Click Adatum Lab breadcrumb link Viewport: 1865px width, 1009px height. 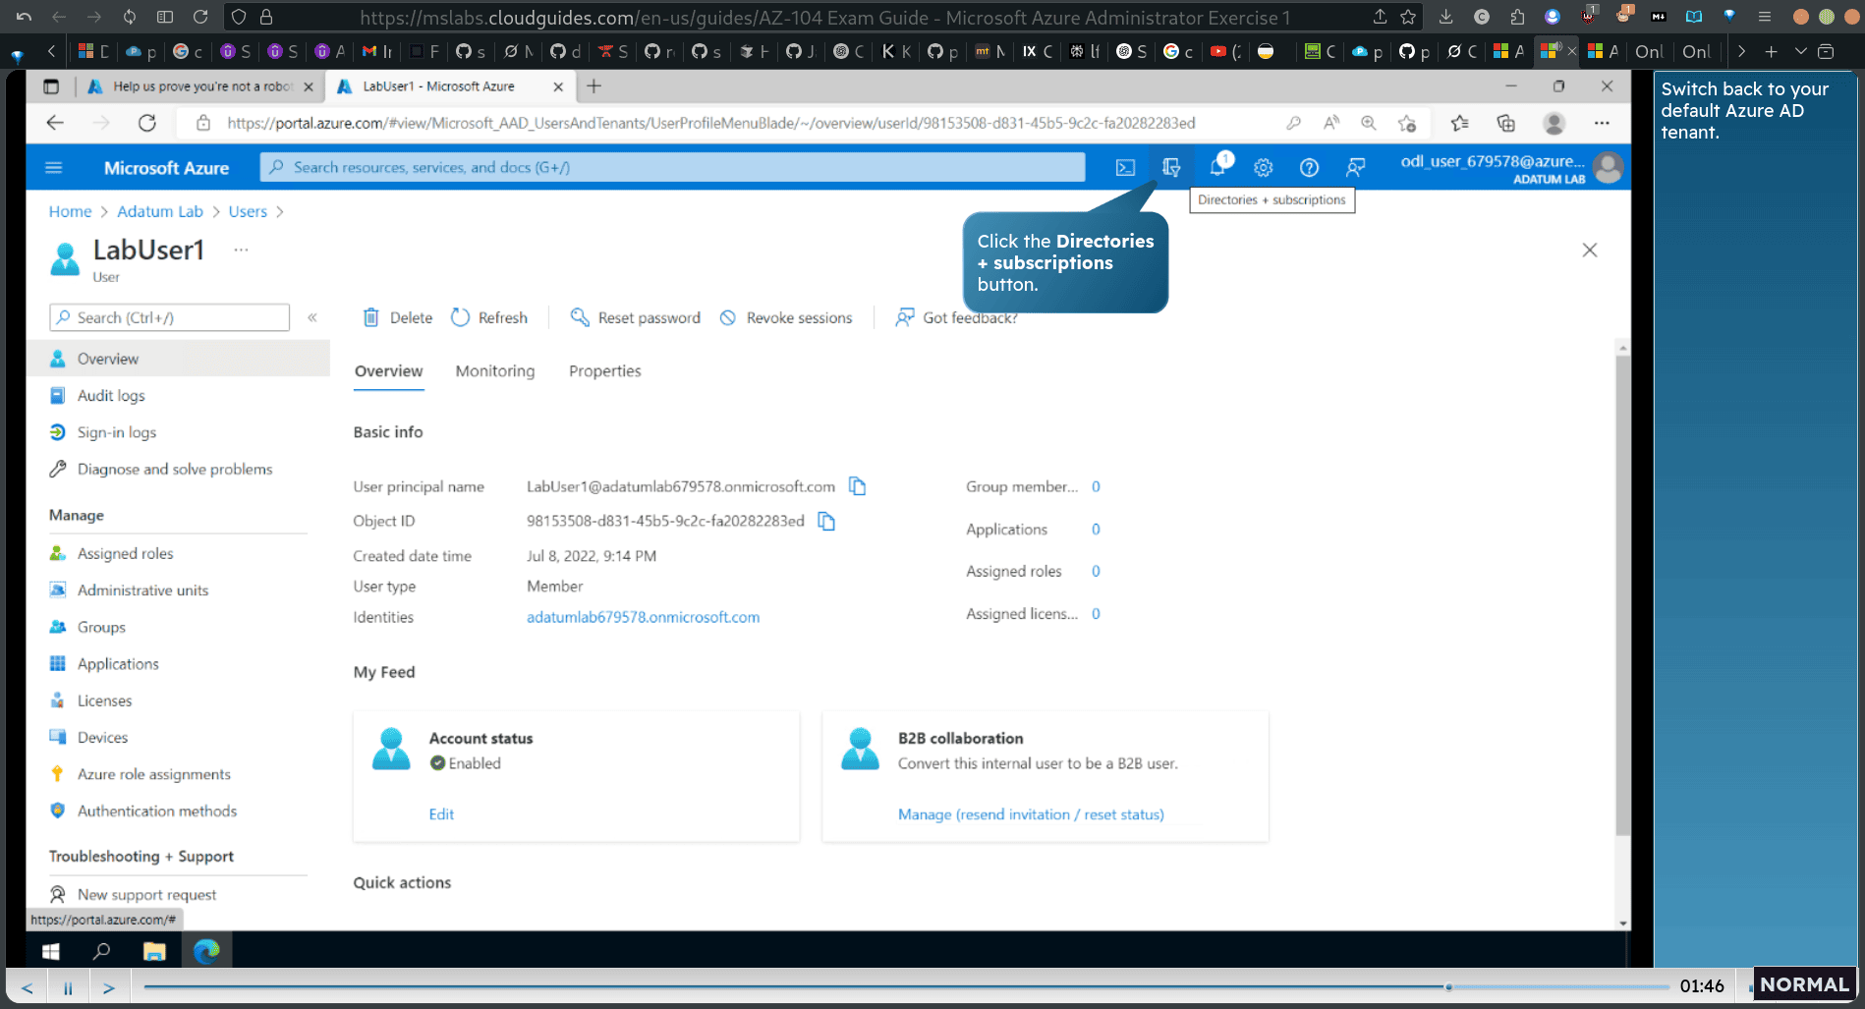[160, 211]
